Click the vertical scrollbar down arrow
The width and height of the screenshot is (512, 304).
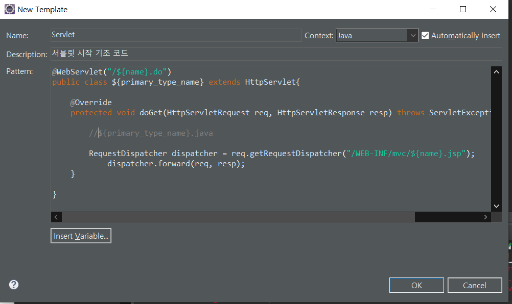click(496, 206)
